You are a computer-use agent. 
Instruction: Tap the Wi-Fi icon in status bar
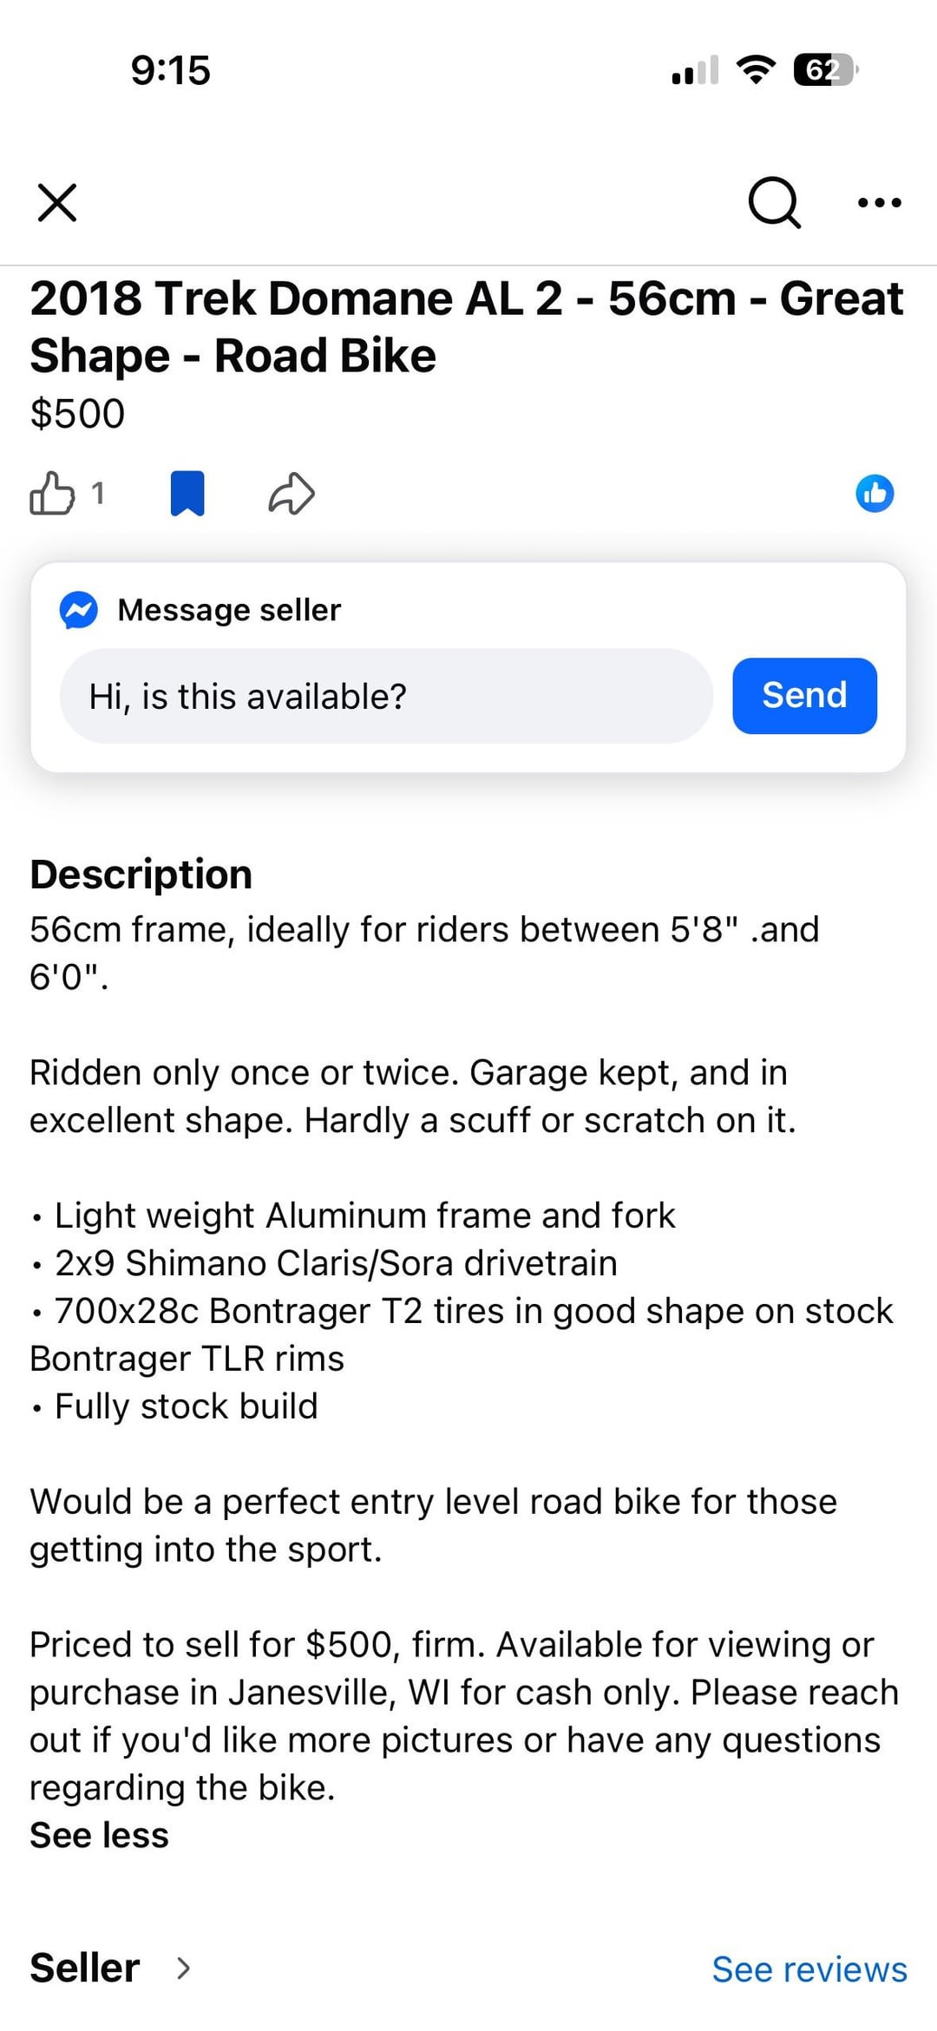point(756,69)
